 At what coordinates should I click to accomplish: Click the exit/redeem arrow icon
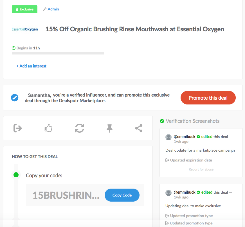[18, 128]
